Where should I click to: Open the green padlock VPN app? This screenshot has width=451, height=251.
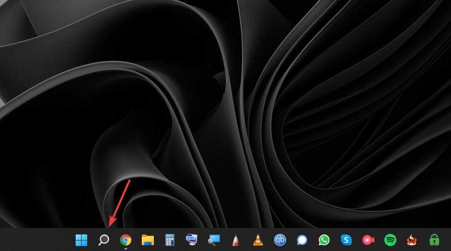coord(434,240)
